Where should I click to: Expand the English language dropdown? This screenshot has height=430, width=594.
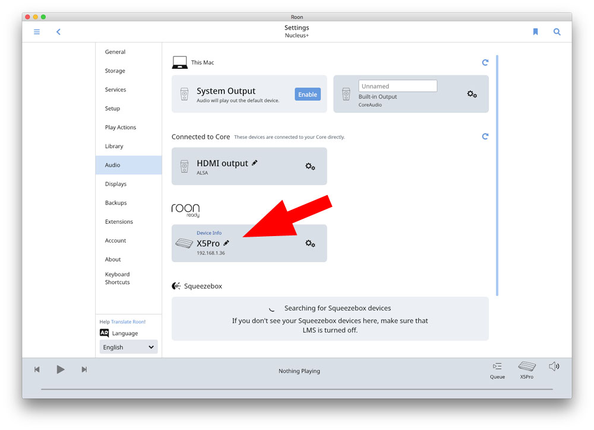click(x=128, y=347)
